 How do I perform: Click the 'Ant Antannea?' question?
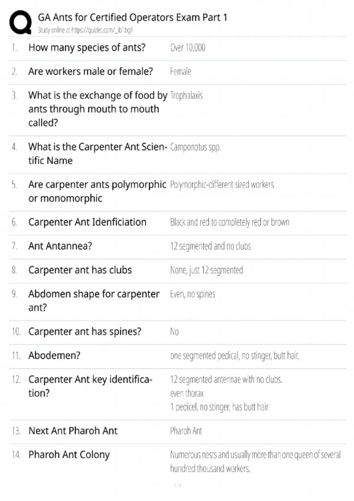click(x=60, y=246)
